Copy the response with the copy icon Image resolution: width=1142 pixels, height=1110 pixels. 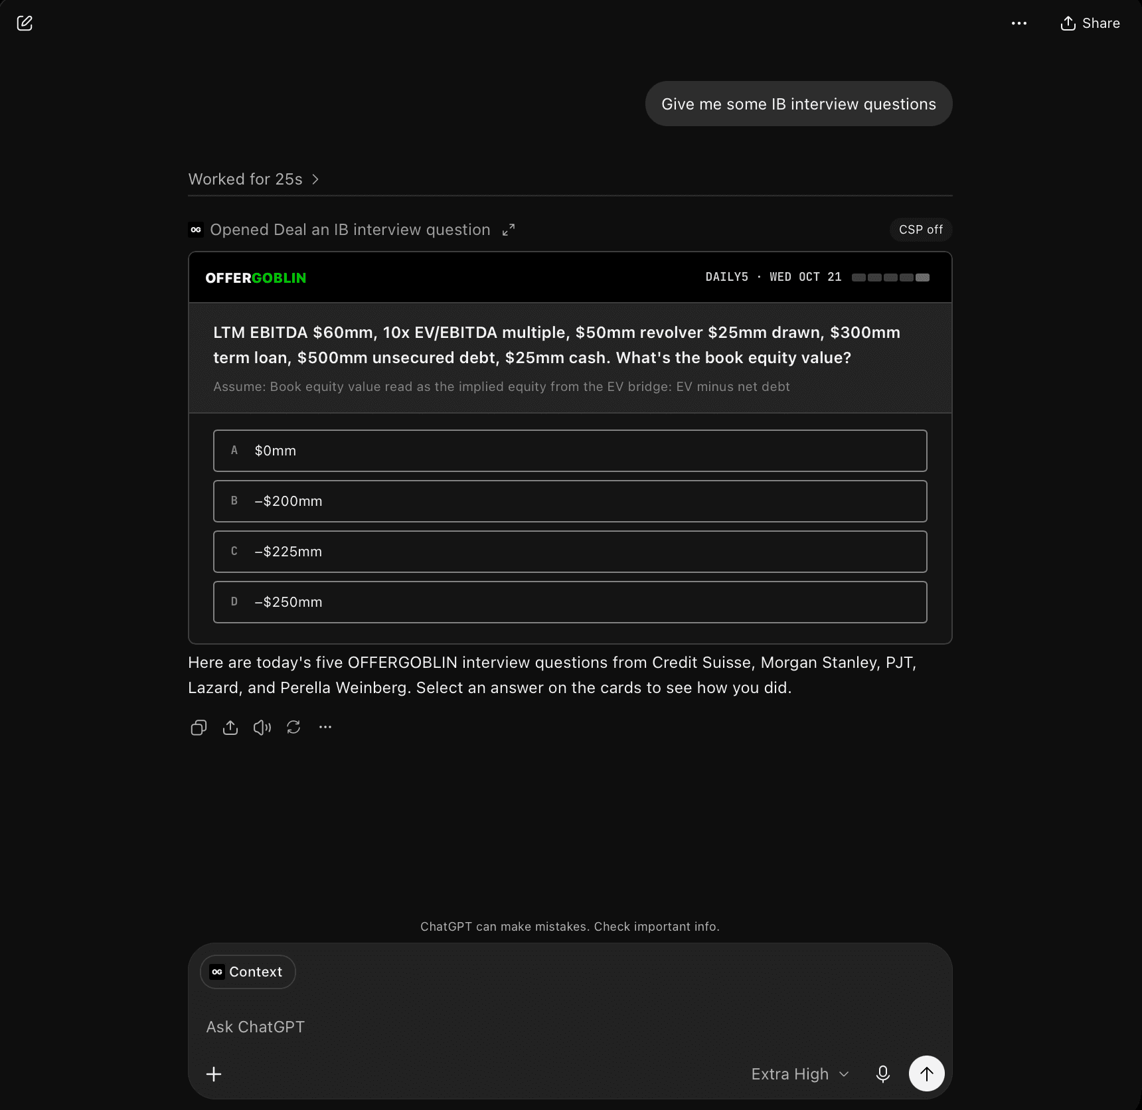pos(199,728)
